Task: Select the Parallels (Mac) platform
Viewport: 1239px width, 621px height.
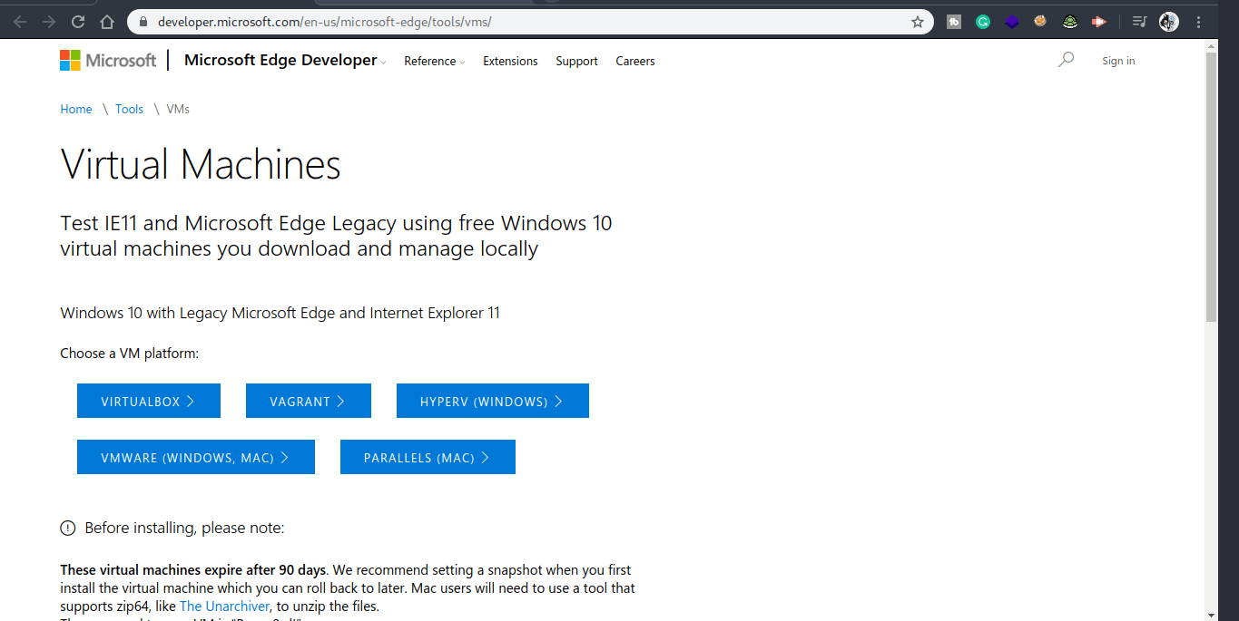Action: point(428,457)
